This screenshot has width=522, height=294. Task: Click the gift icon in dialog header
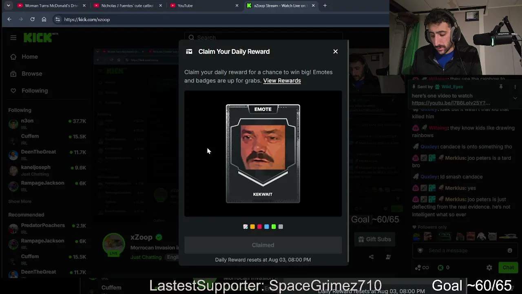point(189,51)
